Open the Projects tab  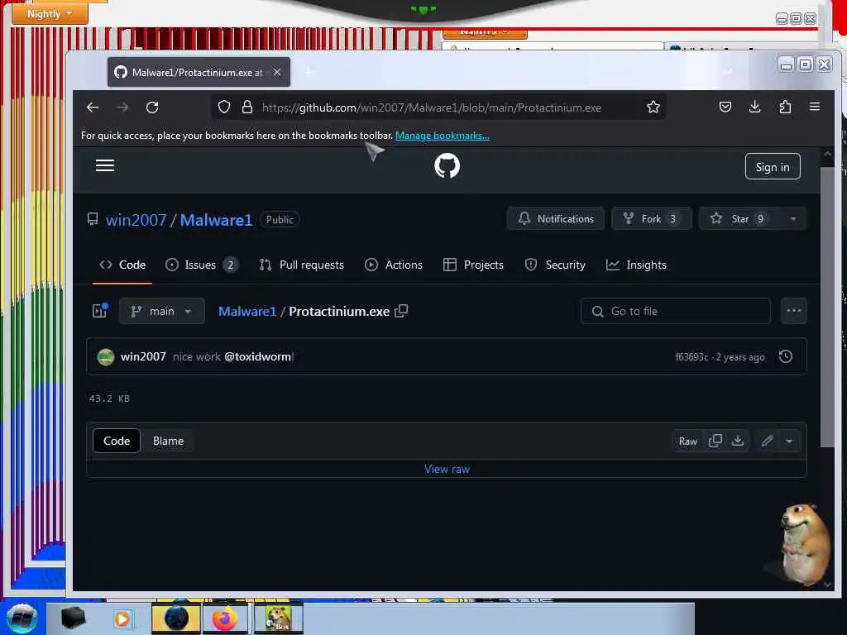coord(473,265)
